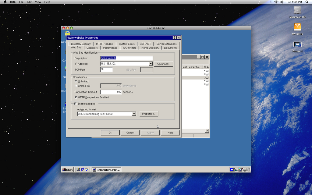Open the Help menu in the Mac menu bar

pos(47,2)
